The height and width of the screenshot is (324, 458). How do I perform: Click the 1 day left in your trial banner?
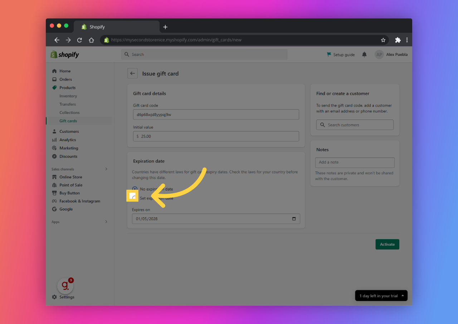click(x=381, y=296)
